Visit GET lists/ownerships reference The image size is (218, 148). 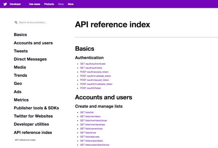click(92, 129)
